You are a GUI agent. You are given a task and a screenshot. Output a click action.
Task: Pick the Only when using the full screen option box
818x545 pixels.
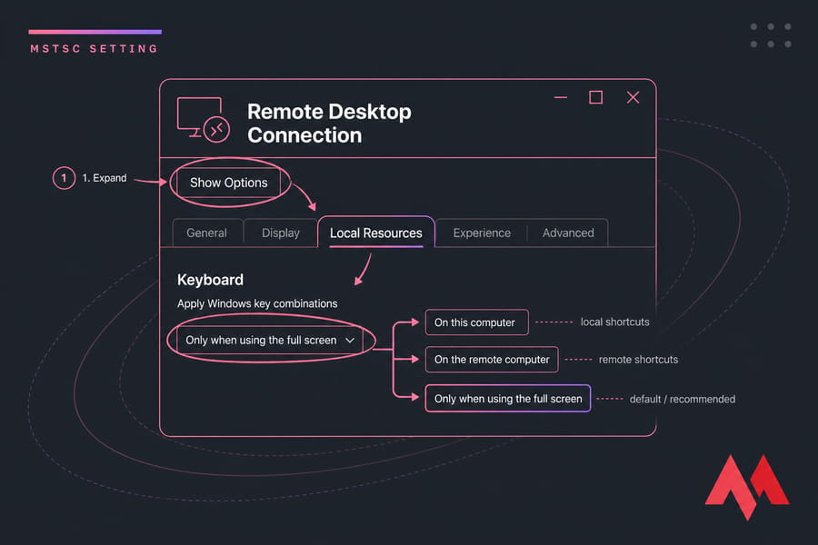point(508,399)
